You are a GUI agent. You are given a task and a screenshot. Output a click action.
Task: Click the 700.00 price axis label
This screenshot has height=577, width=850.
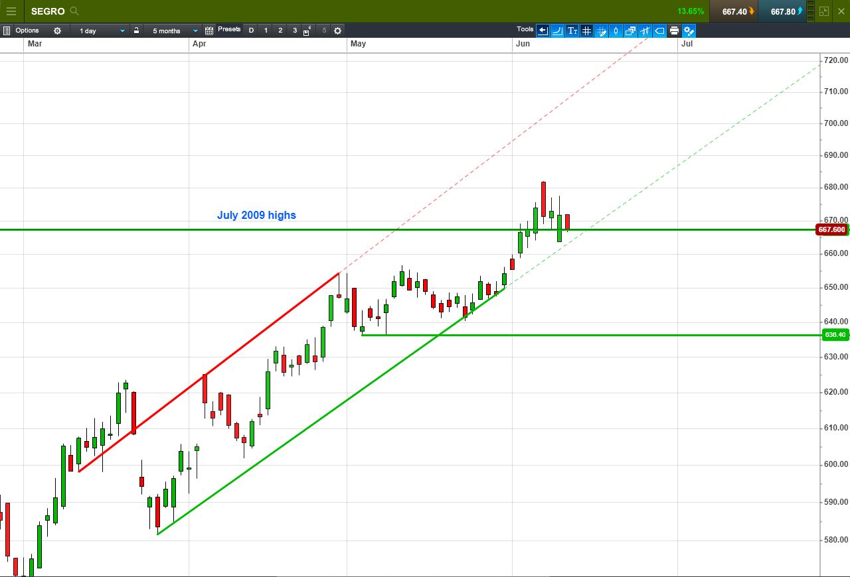coord(835,123)
